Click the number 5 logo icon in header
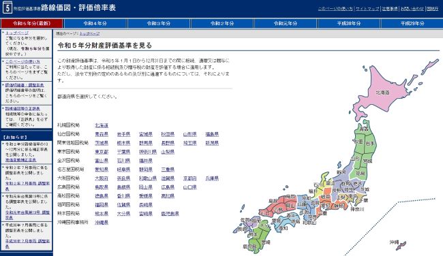The width and height of the screenshot is (443, 256). coord(7,7)
